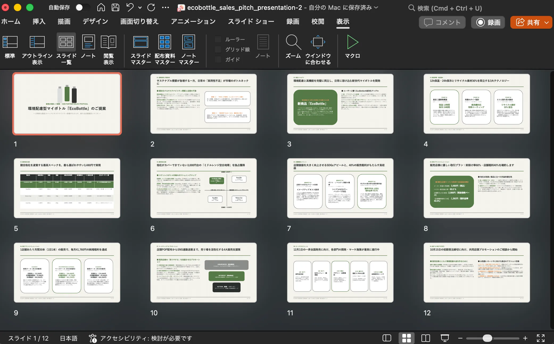
Task: Open the Share (共有) dropdown chevron
Action: (x=546, y=23)
